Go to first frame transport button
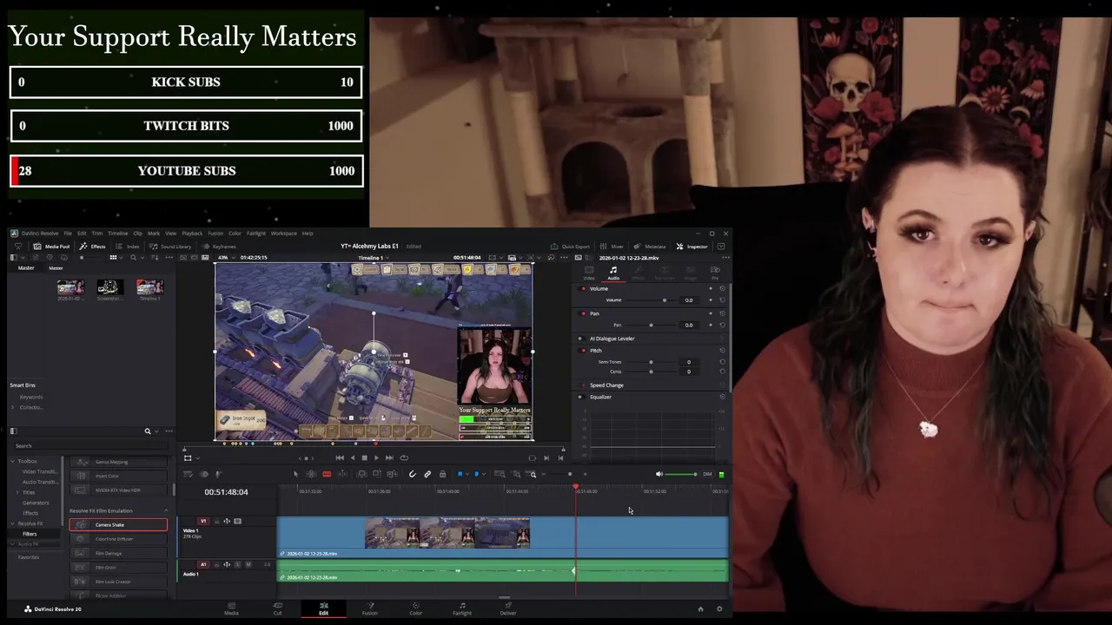 (x=340, y=457)
